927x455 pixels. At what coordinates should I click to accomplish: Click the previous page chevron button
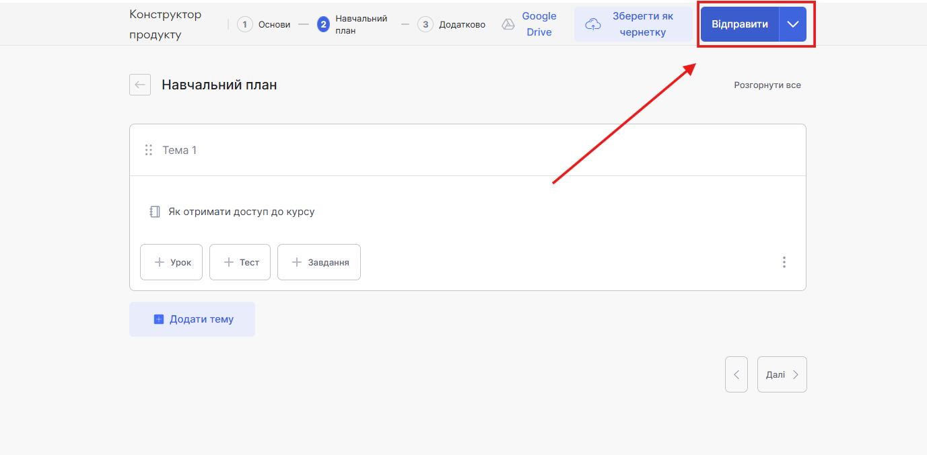[x=736, y=374]
